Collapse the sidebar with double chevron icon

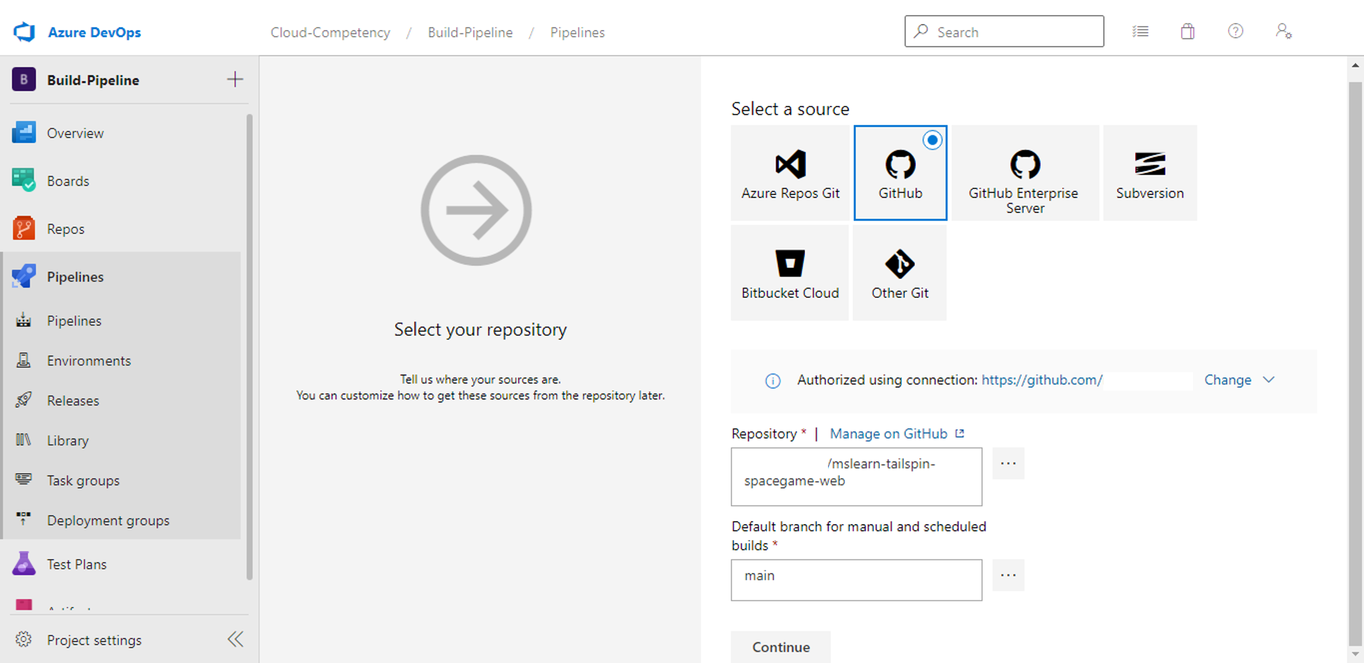235,639
